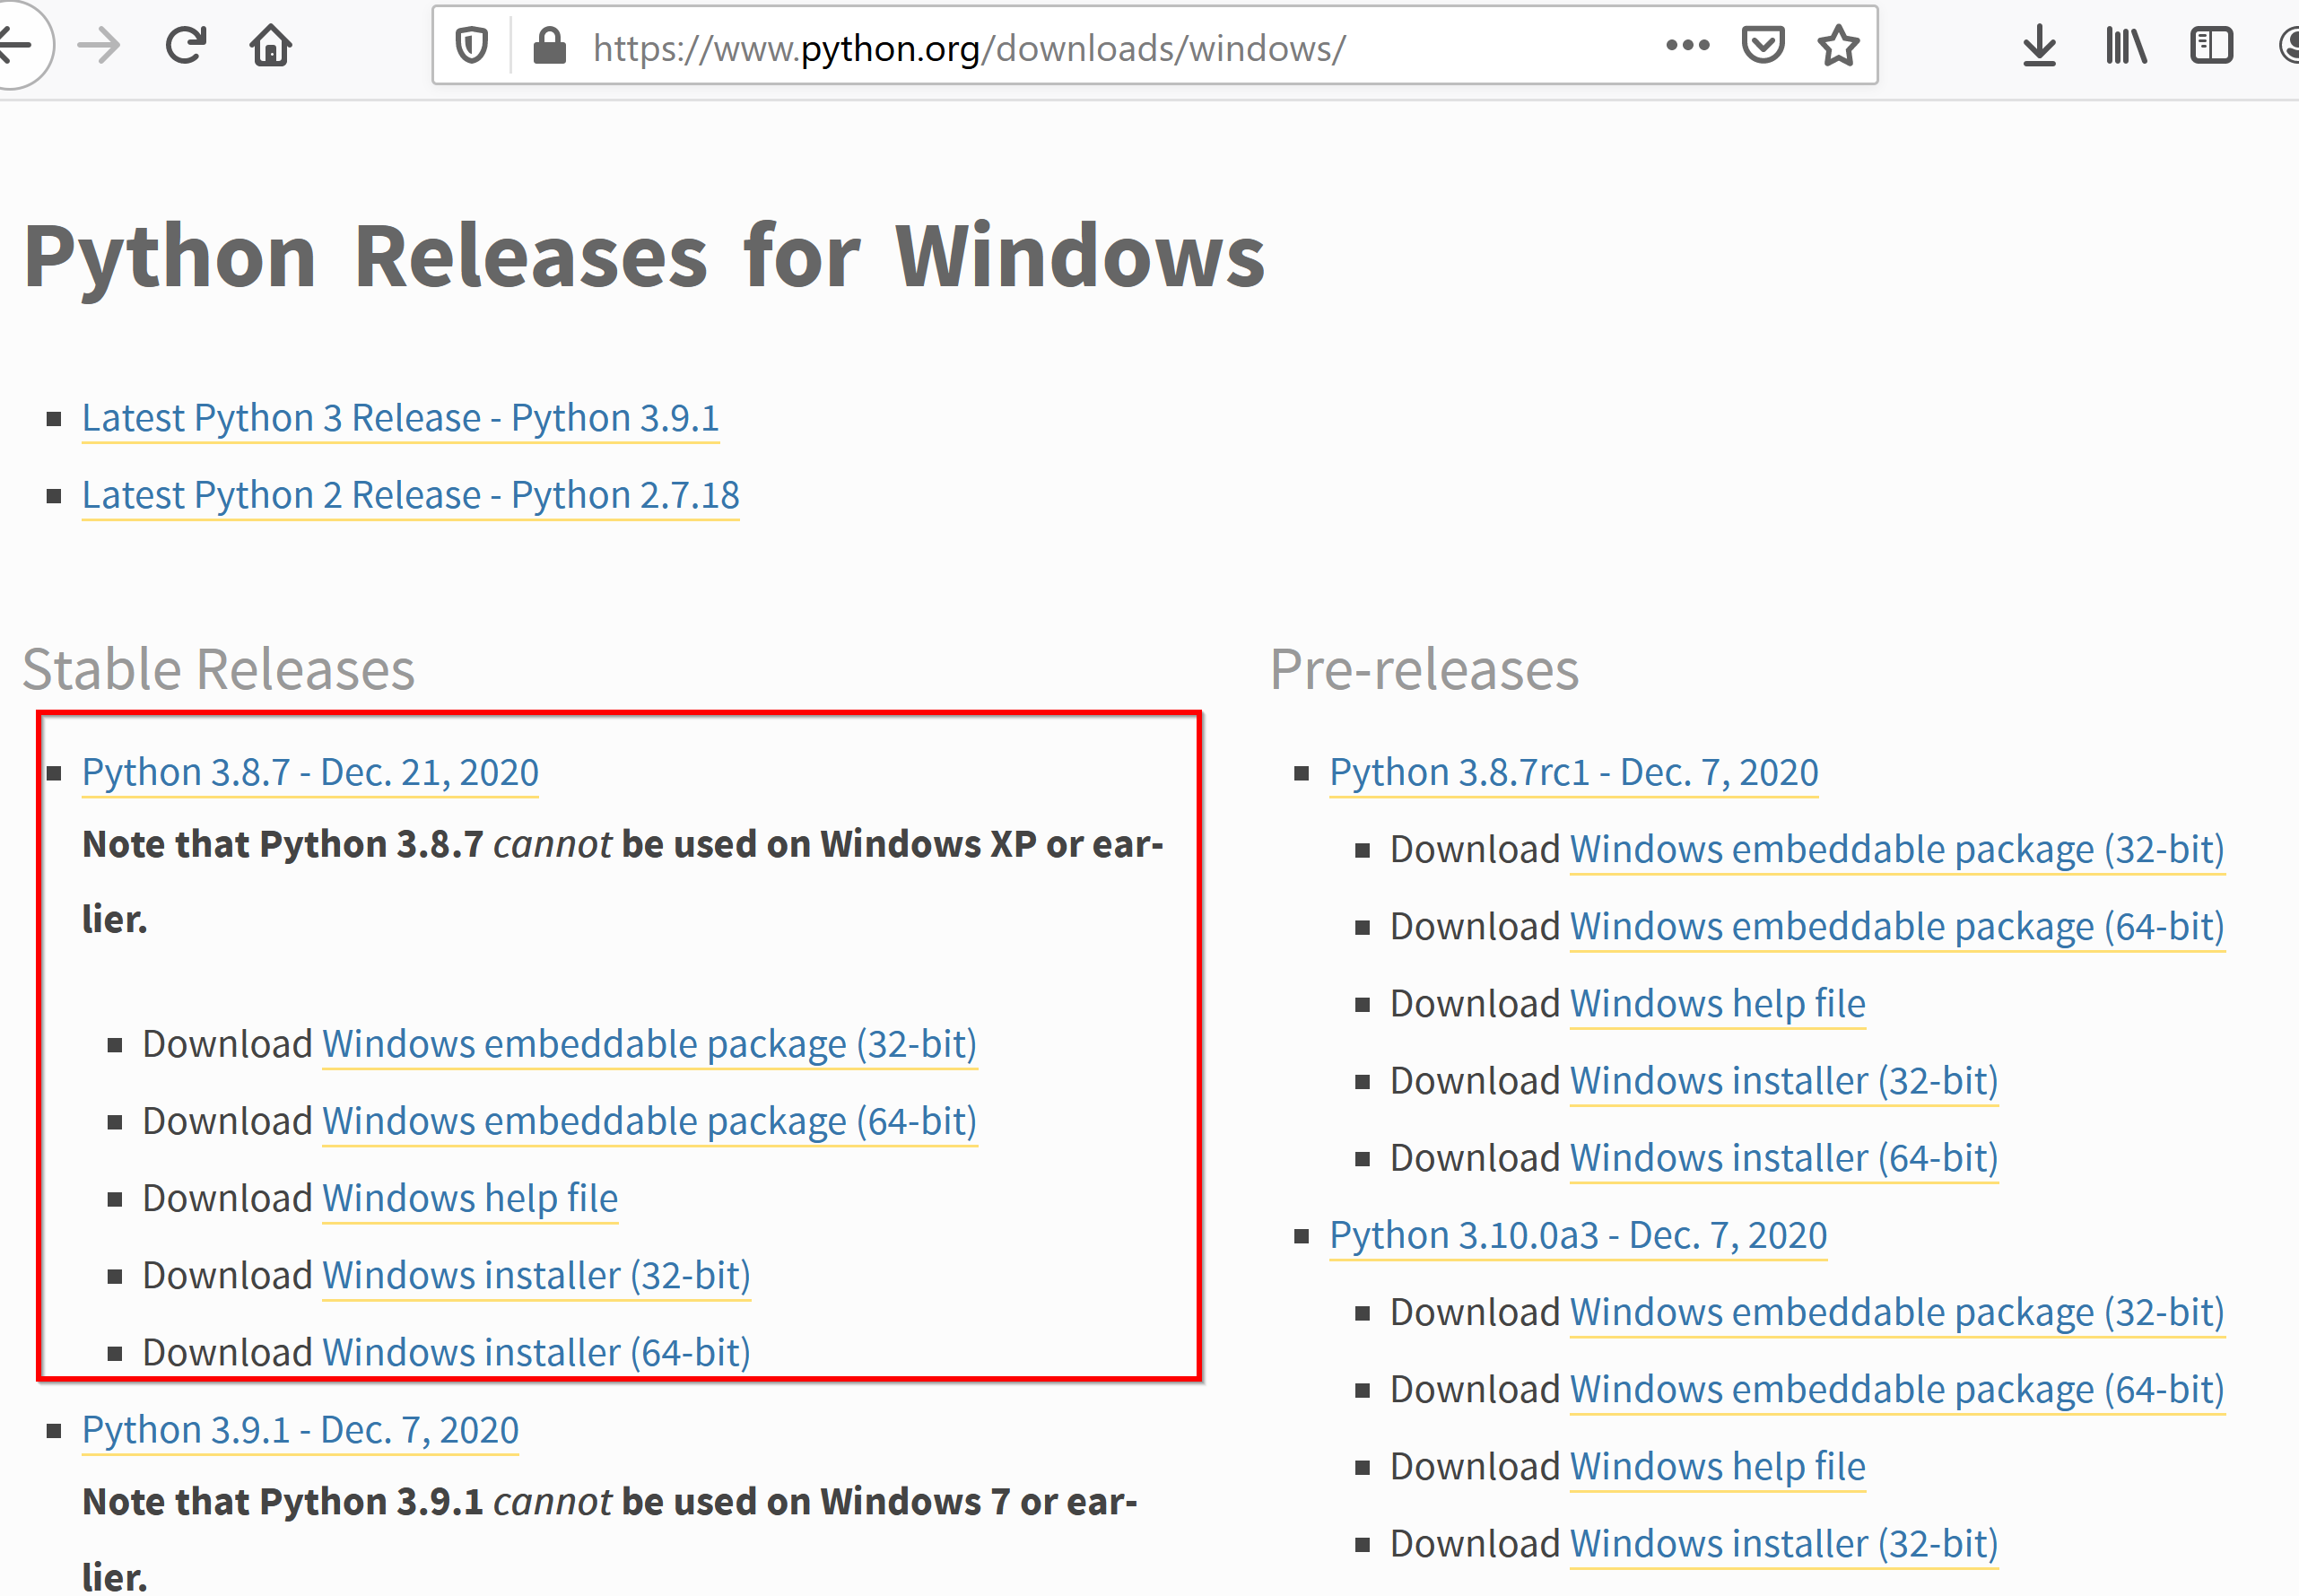The height and width of the screenshot is (1596, 2299).
Task: Download Python 3.8.7 Windows help file
Action: point(470,1199)
